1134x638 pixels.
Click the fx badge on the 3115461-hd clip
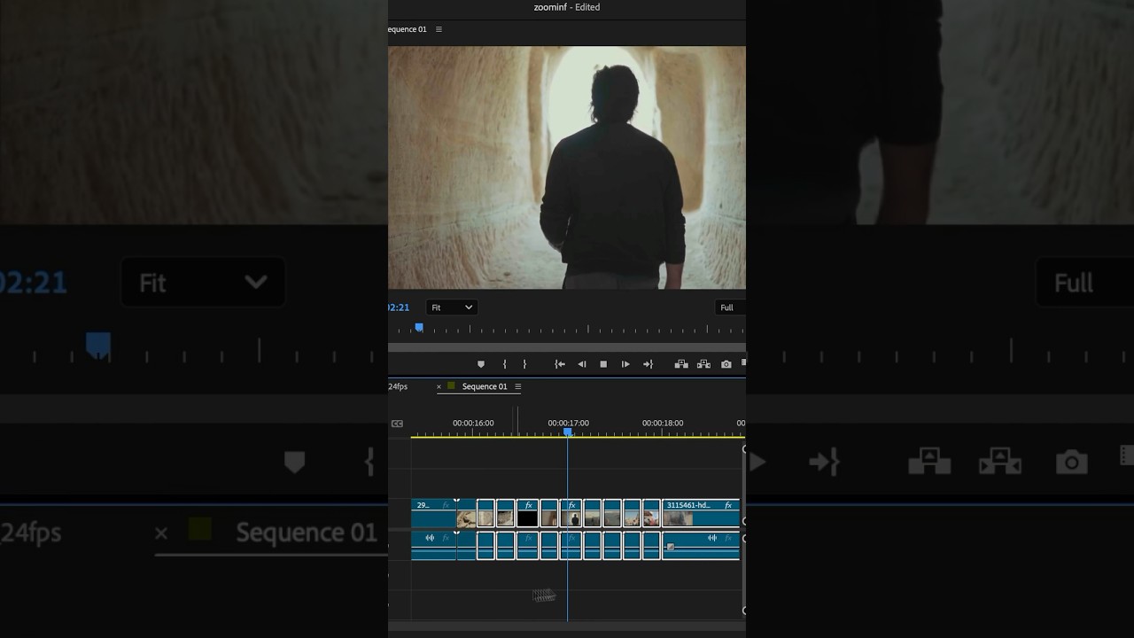pyautogui.click(x=728, y=505)
